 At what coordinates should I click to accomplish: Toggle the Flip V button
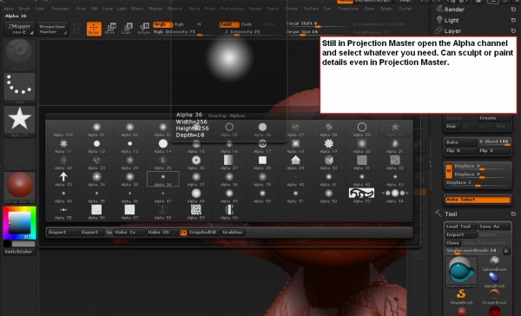click(x=494, y=151)
